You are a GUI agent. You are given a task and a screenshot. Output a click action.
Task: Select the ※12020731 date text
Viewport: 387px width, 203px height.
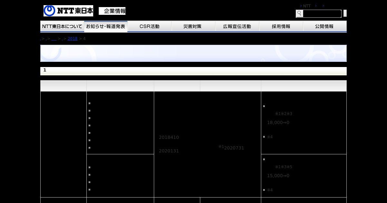231,147
